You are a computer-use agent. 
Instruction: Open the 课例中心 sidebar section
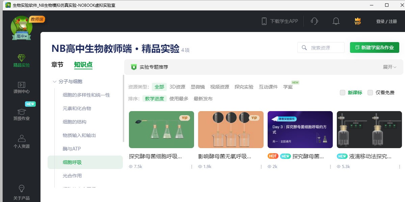tap(22, 88)
